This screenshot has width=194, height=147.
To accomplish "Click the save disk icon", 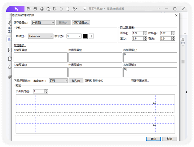I will click(35, 9).
